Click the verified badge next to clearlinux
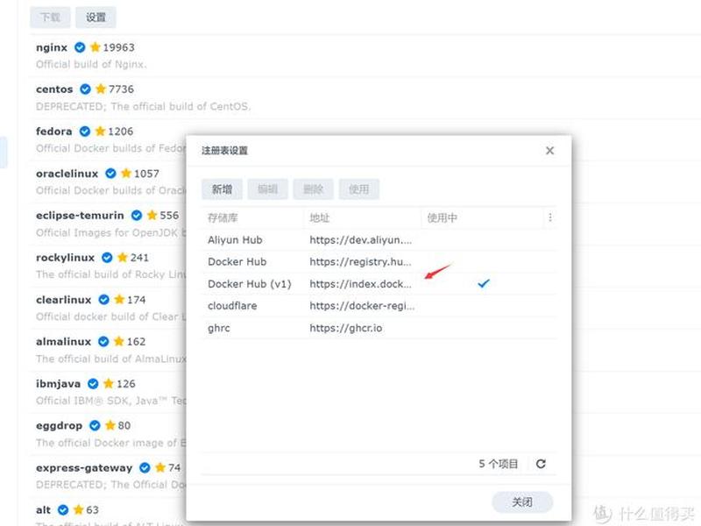This screenshot has width=701, height=526. pos(104,299)
